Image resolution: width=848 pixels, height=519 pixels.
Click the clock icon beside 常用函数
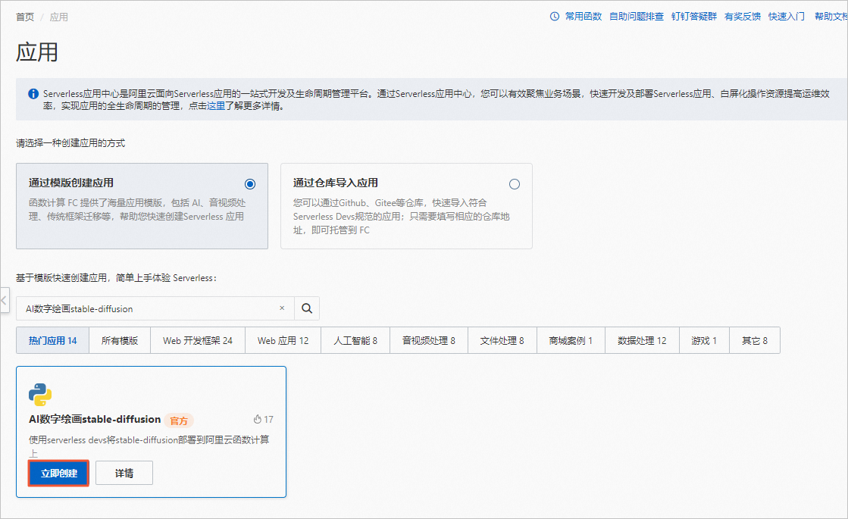[555, 15]
